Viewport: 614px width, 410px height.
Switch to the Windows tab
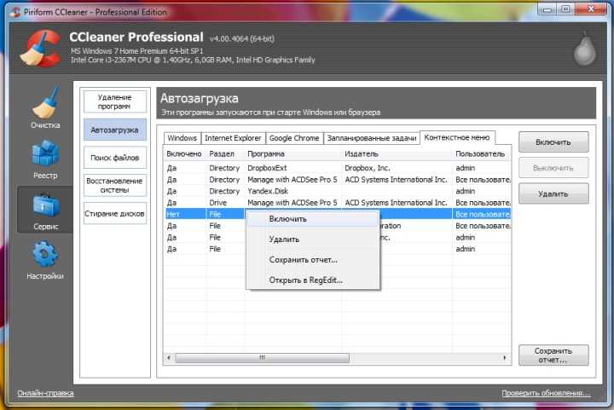[x=182, y=138]
